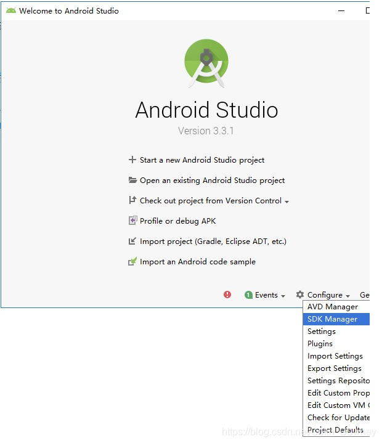Open an existing Android Studio project
This screenshot has width=382, height=443.
click(212, 181)
